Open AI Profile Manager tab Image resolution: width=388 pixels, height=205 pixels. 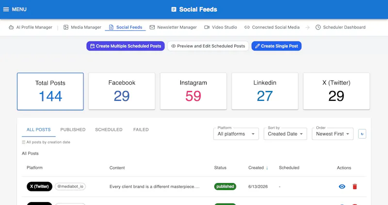click(31, 27)
